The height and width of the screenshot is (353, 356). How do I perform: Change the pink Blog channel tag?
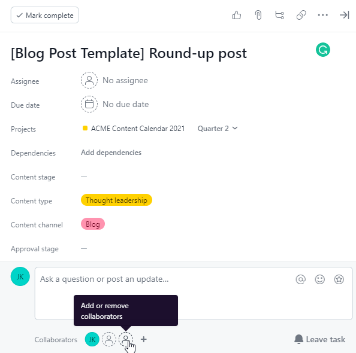(93, 224)
